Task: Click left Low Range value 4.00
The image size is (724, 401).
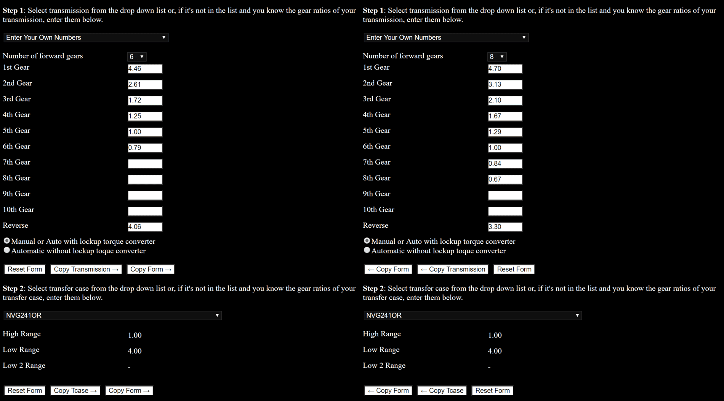Action: tap(135, 351)
